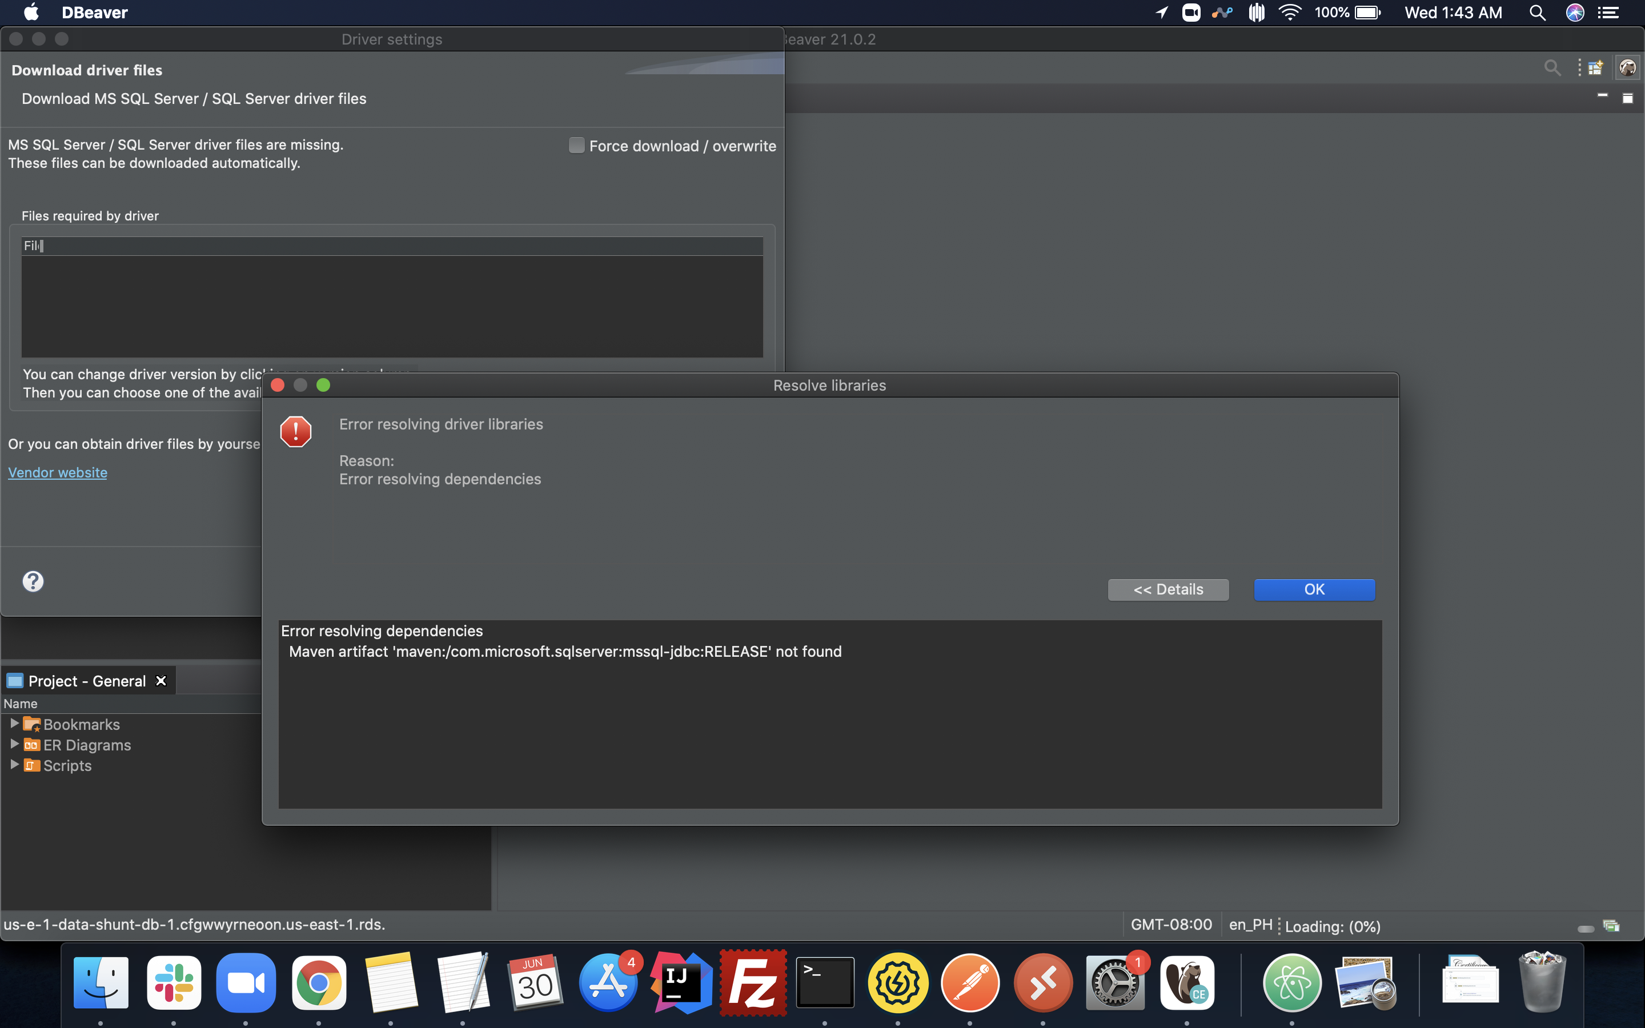Open System Preferences from the dock
Viewport: 1645px width, 1028px height.
pos(1115,982)
